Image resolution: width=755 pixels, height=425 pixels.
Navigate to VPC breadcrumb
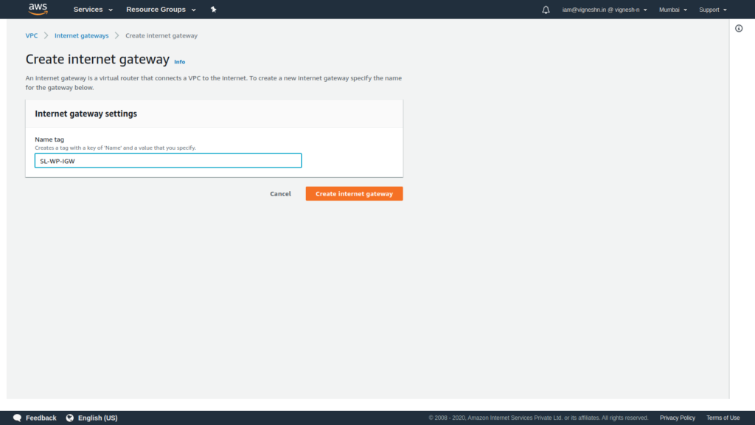[31, 35]
